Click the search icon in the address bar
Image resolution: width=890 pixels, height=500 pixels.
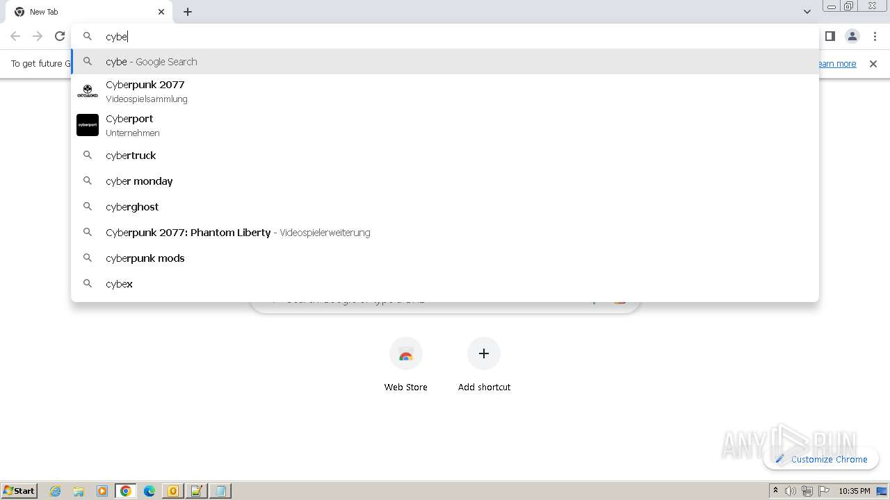88,36
